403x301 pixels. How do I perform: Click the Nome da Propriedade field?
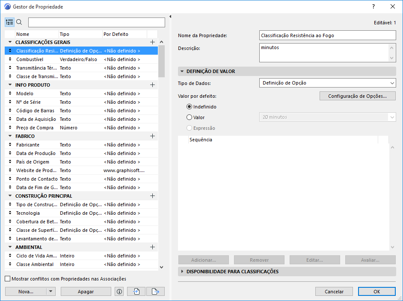[327, 35]
